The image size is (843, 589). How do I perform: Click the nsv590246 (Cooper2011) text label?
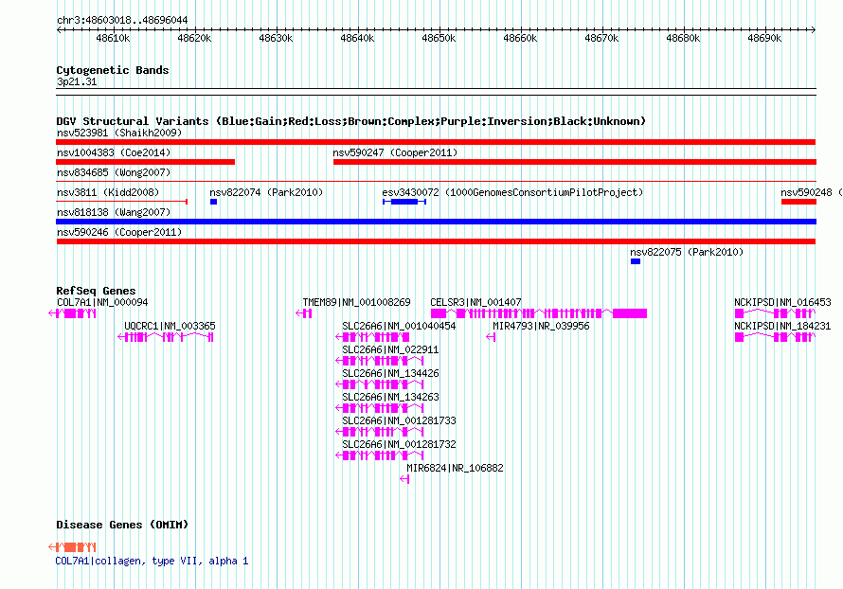point(119,232)
